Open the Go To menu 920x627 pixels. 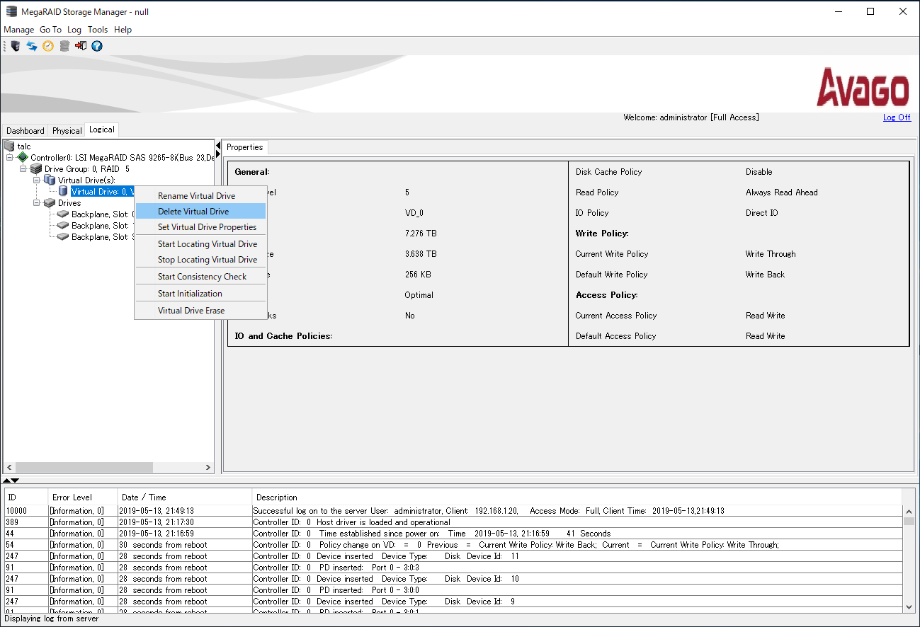[50, 30]
